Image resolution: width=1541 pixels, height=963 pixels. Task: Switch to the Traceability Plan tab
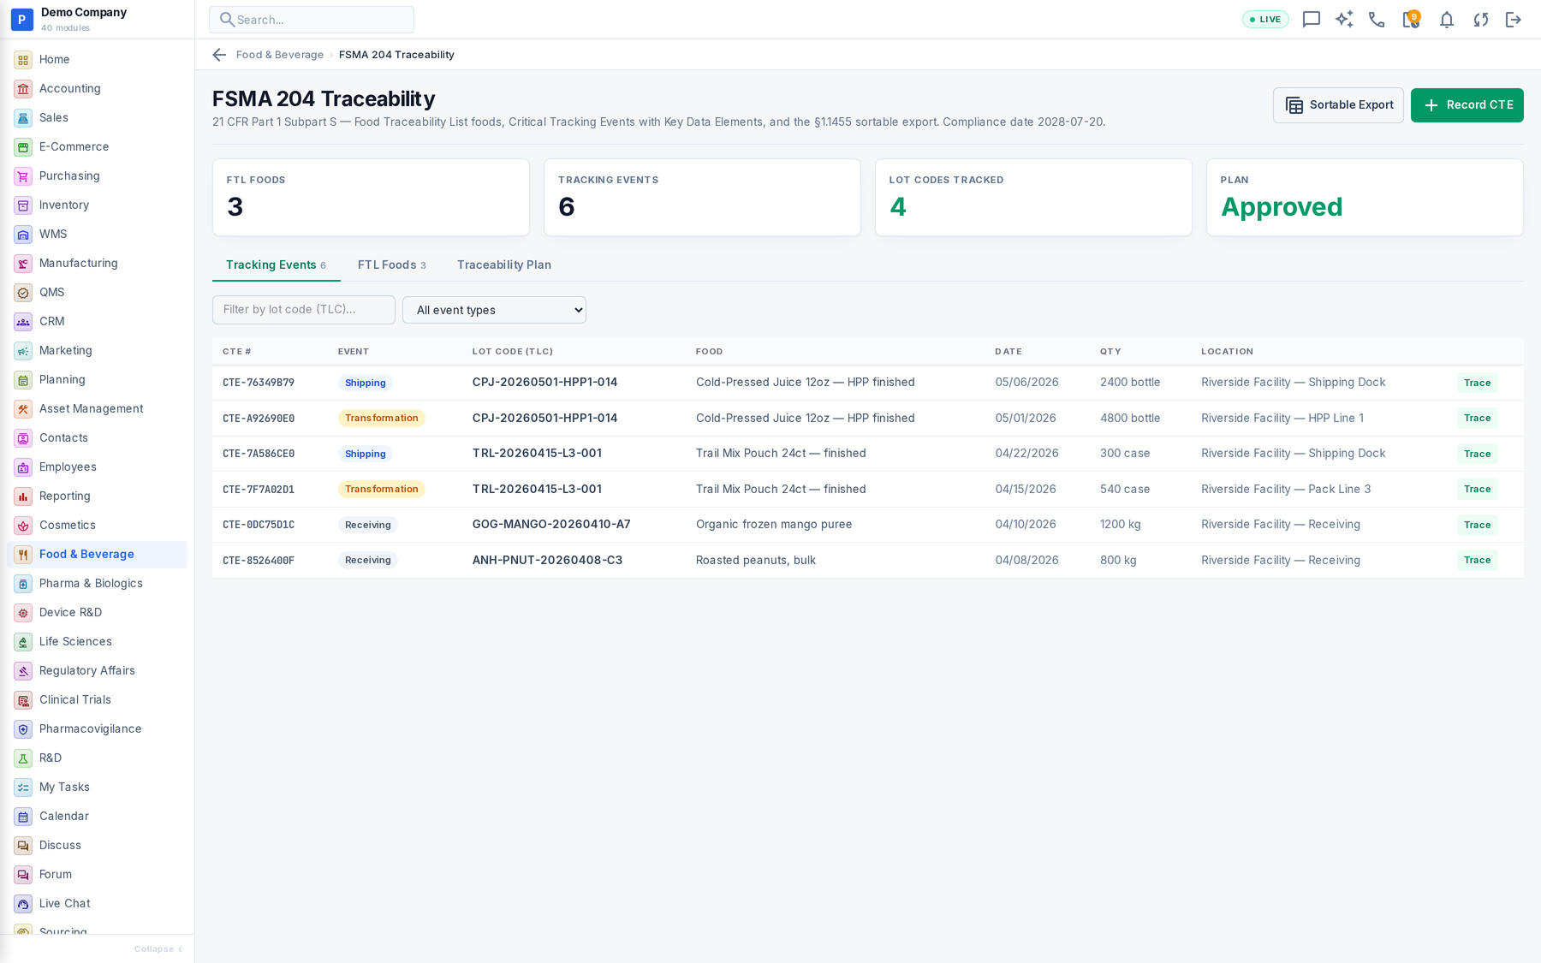(x=504, y=265)
